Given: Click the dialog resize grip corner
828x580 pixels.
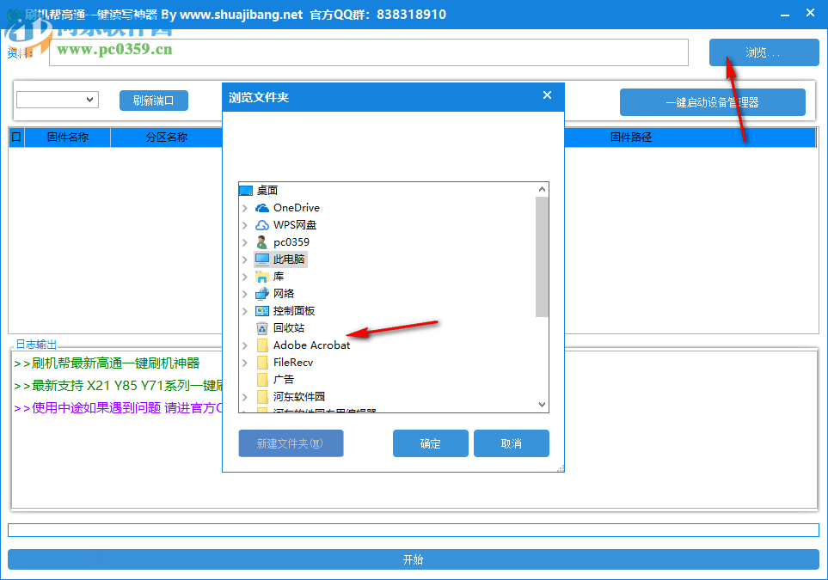Looking at the screenshot, I should point(561,468).
